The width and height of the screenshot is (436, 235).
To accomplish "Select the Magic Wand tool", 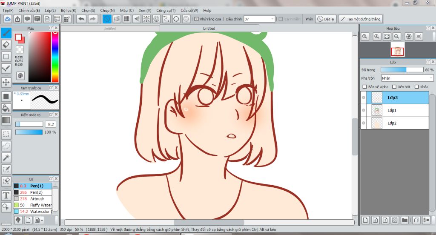I will pyautogui.click(x=6, y=158).
